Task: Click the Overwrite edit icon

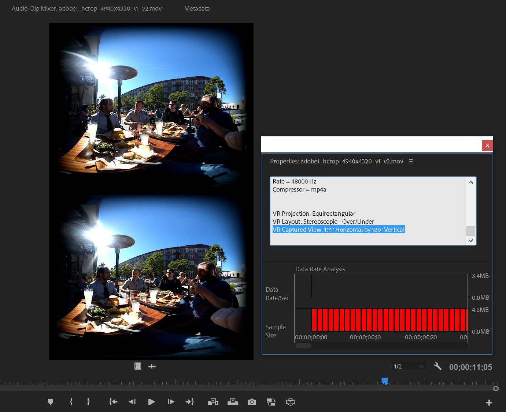Action: (x=233, y=401)
